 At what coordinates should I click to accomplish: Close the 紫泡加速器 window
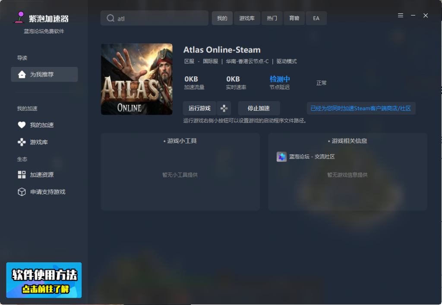click(x=426, y=16)
